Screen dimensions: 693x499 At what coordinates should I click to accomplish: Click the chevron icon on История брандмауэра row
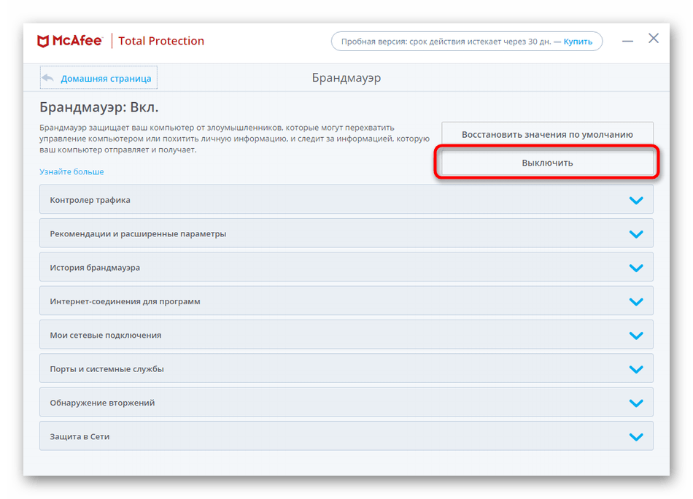coord(636,268)
